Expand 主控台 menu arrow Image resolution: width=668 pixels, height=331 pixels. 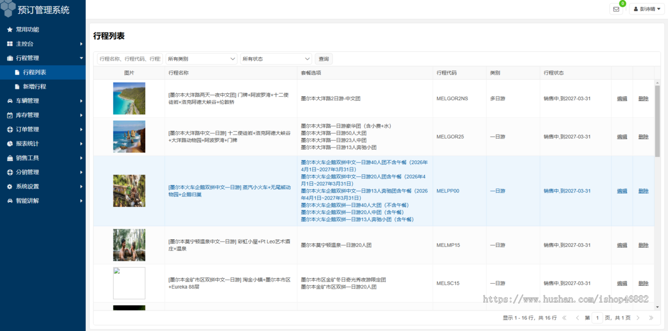(x=81, y=44)
